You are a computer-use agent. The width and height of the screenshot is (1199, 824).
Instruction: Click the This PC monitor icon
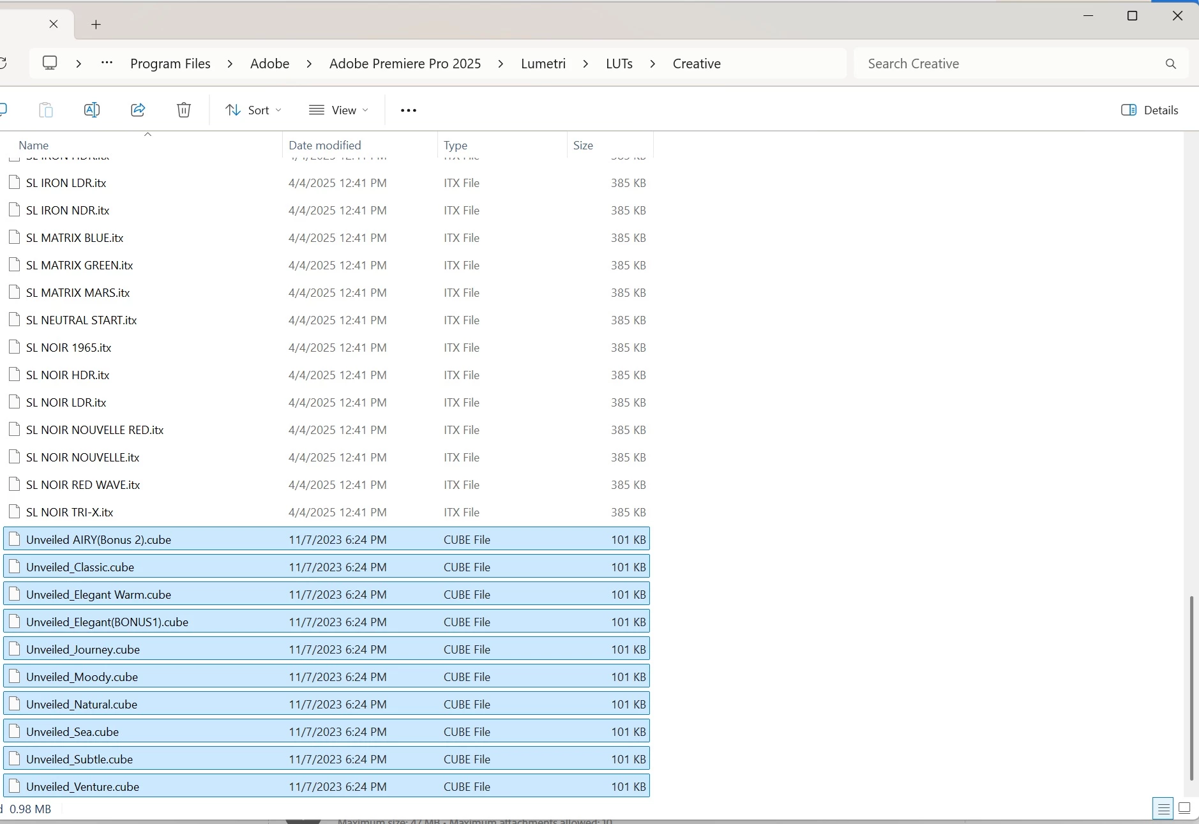click(x=50, y=63)
